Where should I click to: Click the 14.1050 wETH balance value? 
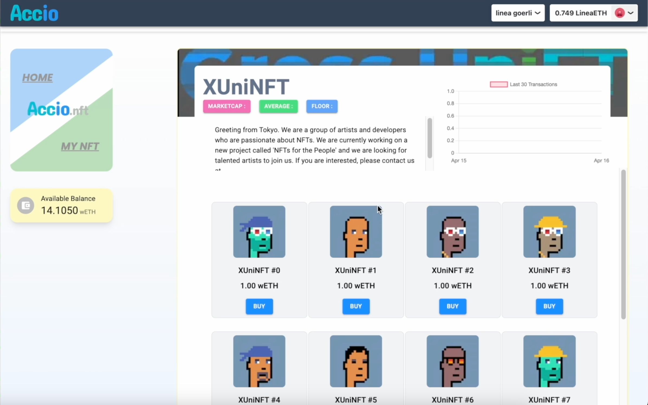click(68, 211)
